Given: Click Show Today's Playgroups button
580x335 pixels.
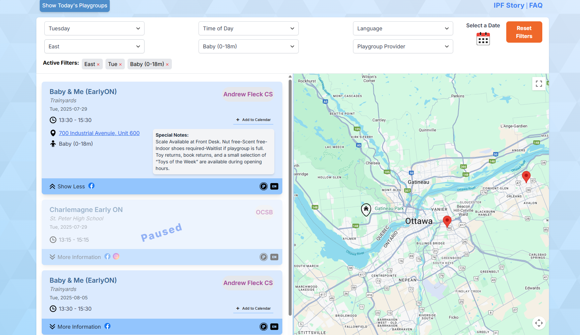Looking at the screenshot, I should (x=75, y=6).
